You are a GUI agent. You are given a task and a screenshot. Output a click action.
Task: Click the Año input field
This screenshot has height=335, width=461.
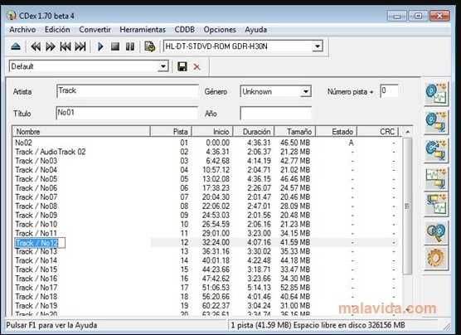point(276,114)
